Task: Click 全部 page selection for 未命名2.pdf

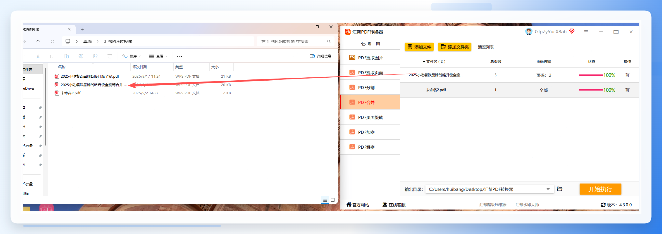Action: [543, 90]
